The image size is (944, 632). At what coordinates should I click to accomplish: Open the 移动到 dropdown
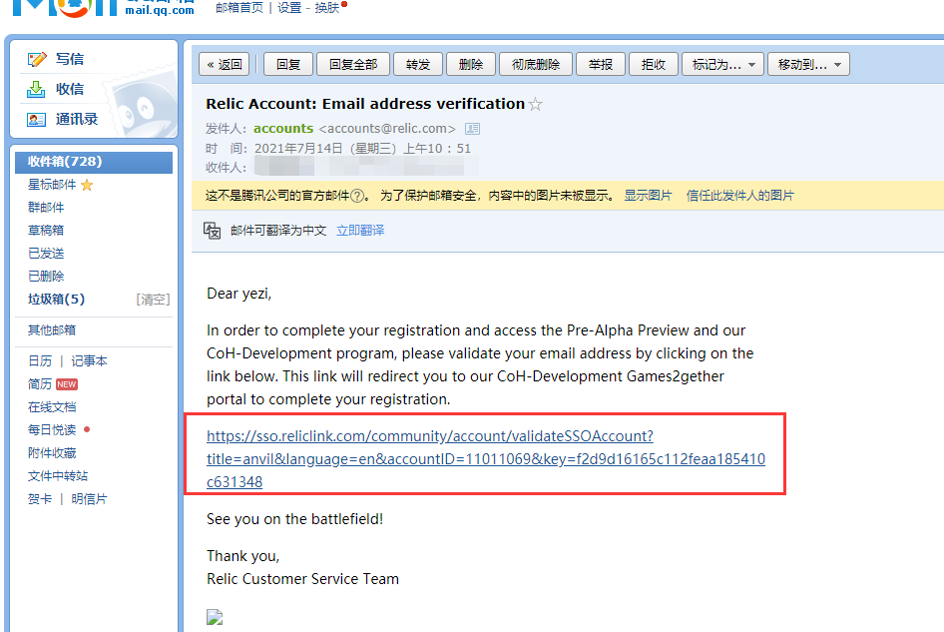click(808, 65)
